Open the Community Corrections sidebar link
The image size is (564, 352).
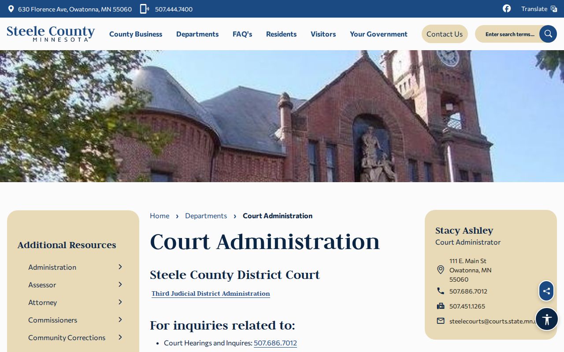[x=67, y=337]
